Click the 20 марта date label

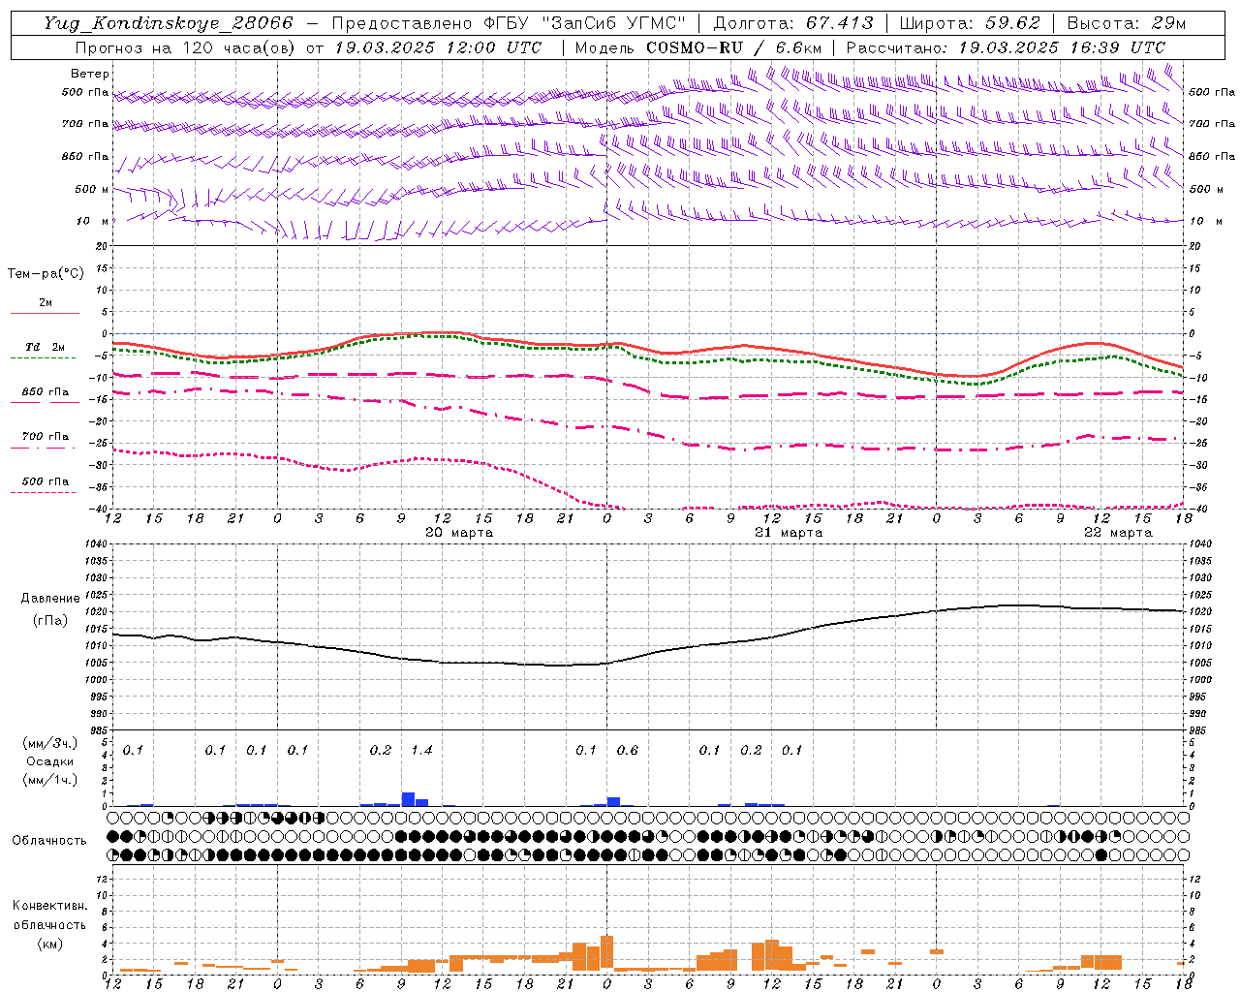click(x=459, y=533)
